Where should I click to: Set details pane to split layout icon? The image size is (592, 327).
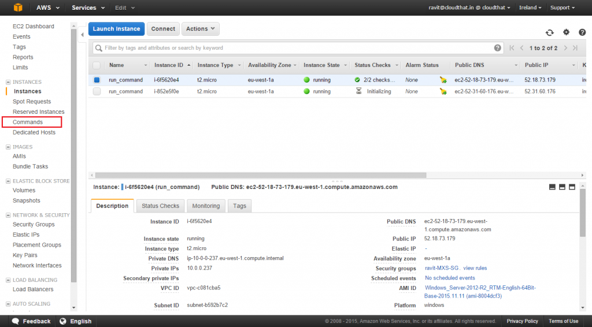(562, 187)
